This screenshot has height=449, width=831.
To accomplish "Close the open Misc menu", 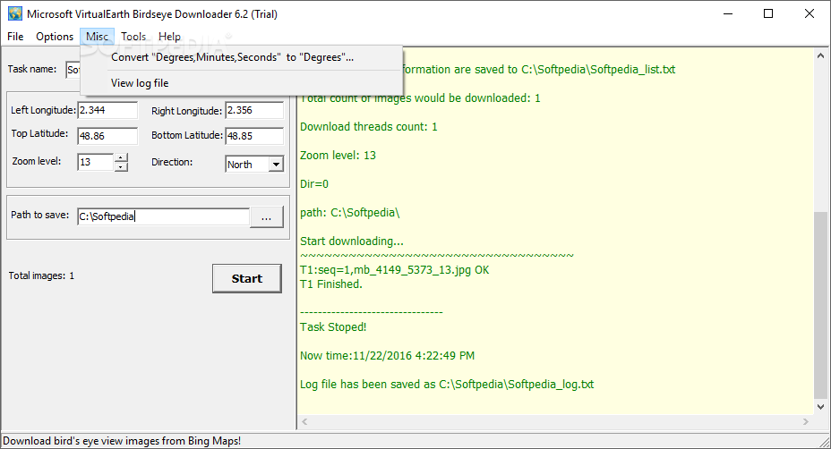I will coord(97,37).
